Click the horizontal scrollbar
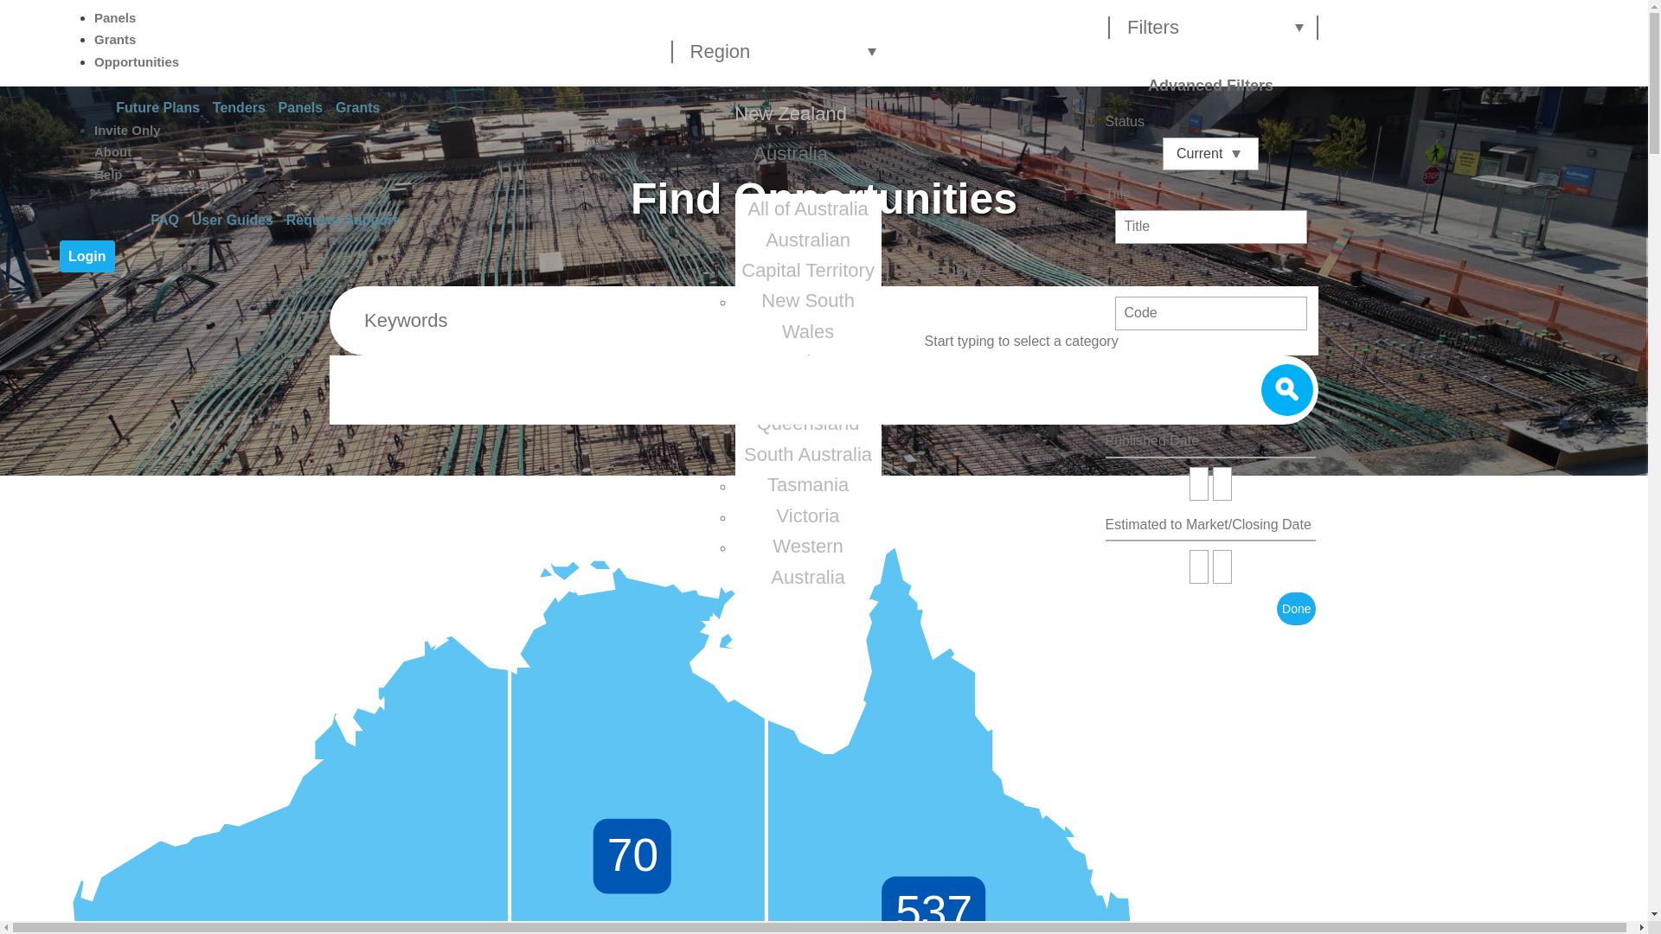The image size is (1661, 934). [820, 928]
